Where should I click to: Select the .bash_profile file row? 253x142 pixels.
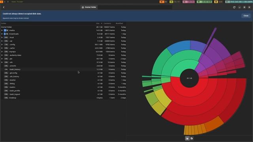coord(63,90)
